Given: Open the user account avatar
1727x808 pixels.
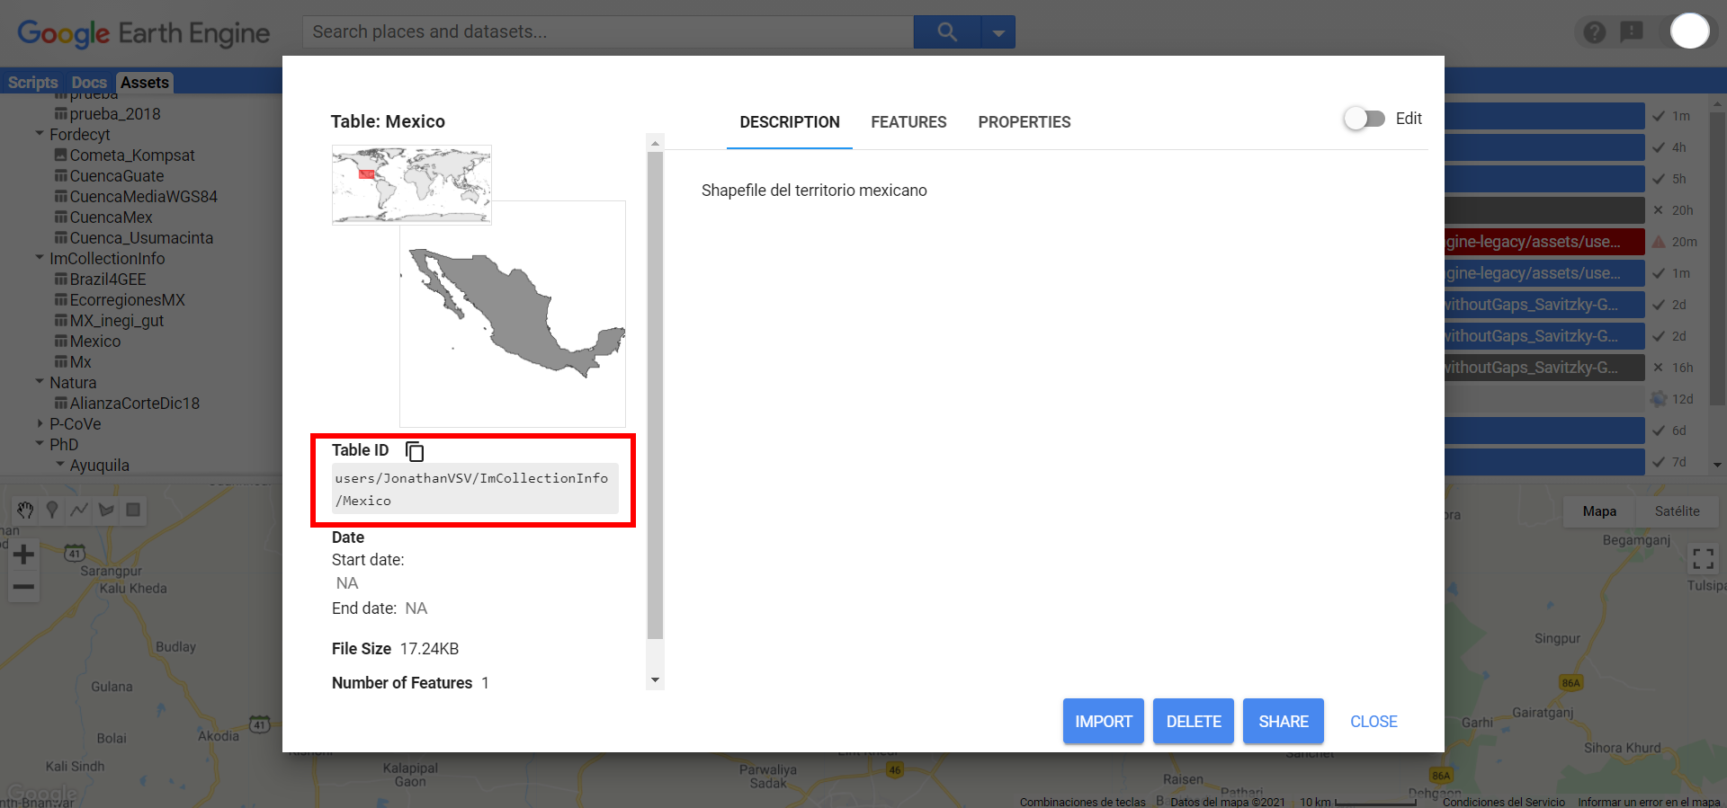Looking at the screenshot, I should pyautogui.click(x=1689, y=31).
